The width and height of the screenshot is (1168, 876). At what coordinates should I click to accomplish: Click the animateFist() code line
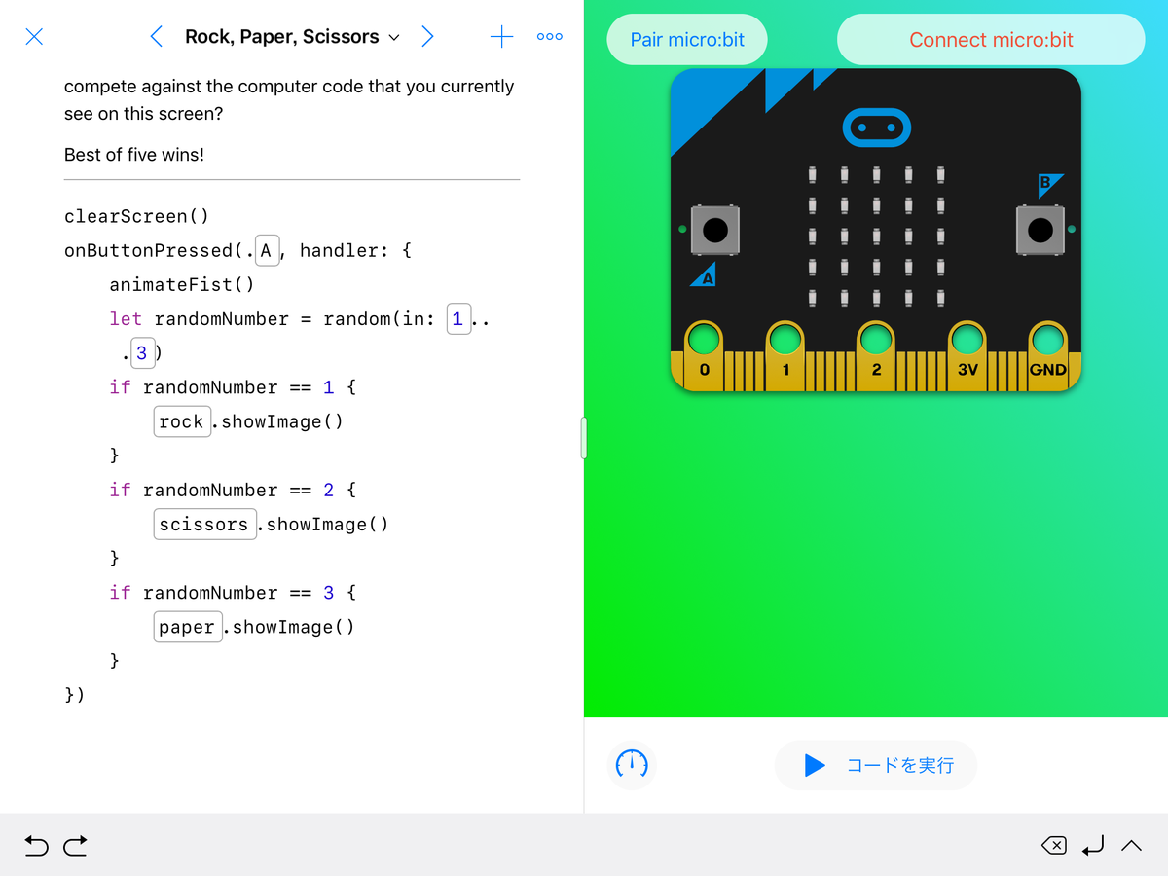tap(182, 284)
